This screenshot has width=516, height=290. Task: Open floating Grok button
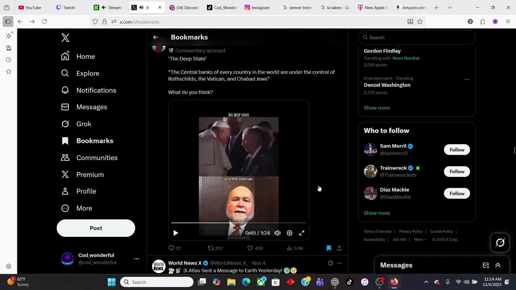point(500,242)
